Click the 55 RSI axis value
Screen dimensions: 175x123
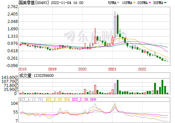[x=15, y=112]
